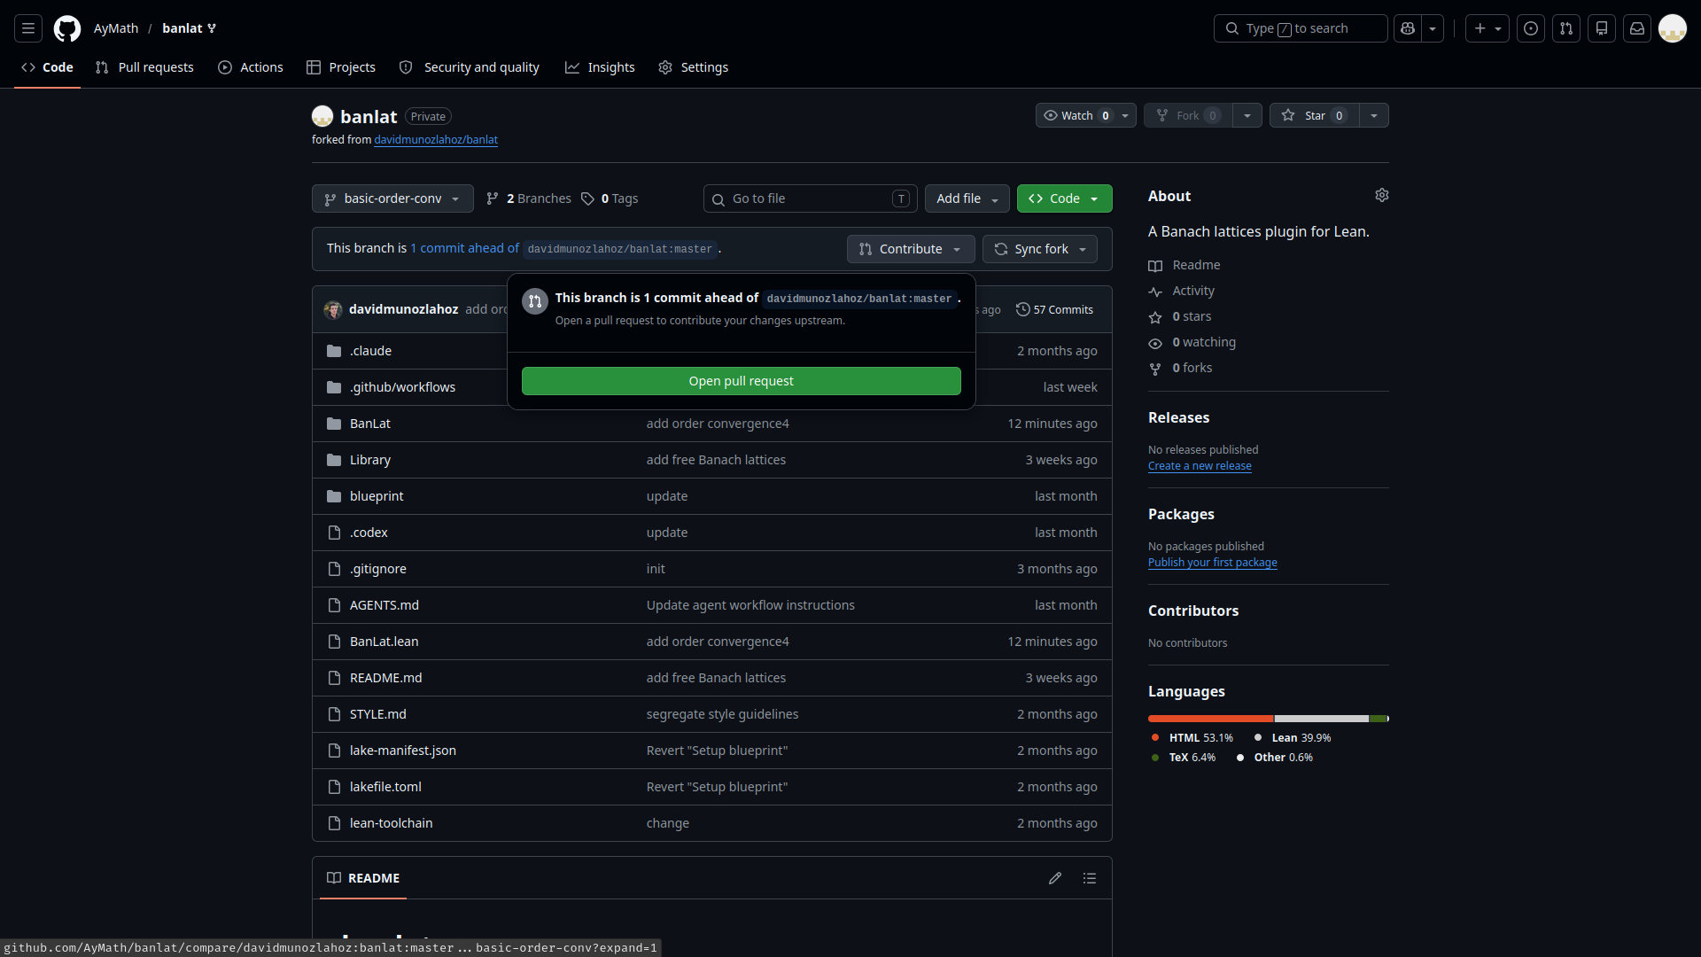Viewport: 1701px width, 957px height.
Task: Switch to the Actions tab
Action: [251, 67]
